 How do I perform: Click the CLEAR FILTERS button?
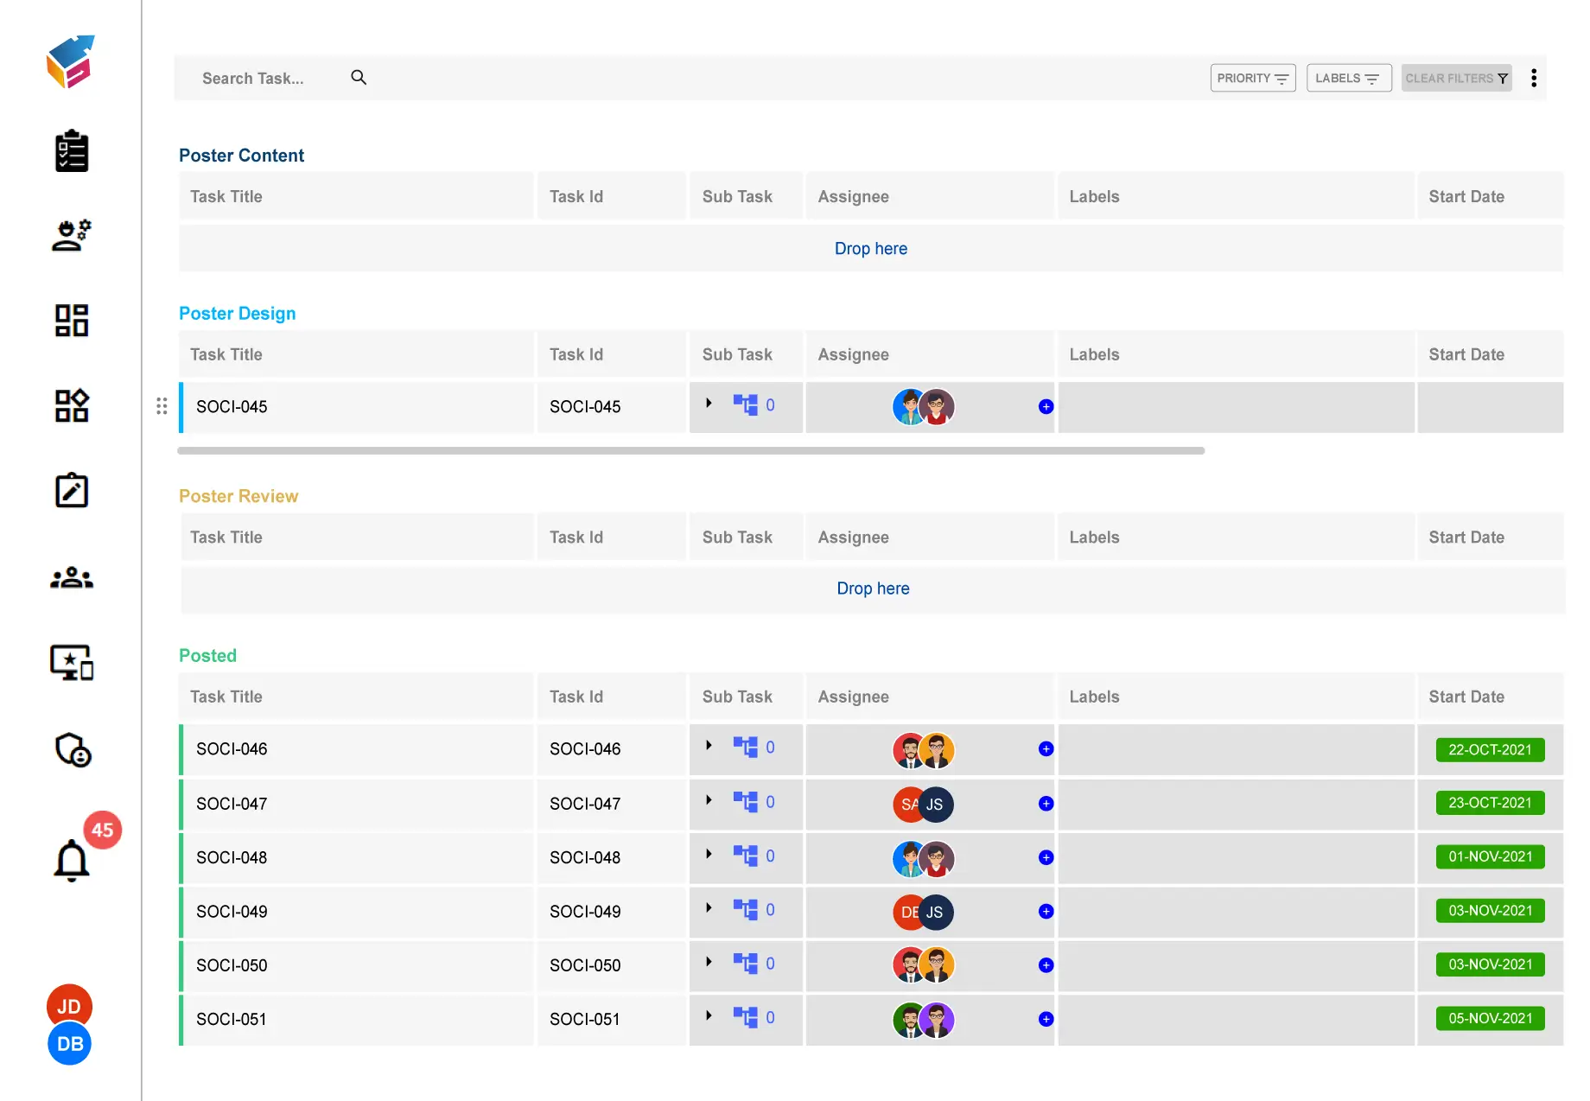(x=1456, y=78)
